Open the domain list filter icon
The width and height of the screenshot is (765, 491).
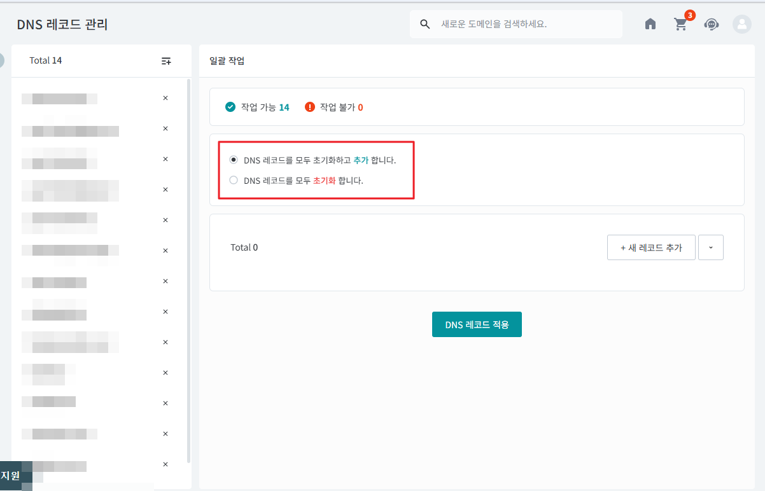pyautogui.click(x=166, y=61)
